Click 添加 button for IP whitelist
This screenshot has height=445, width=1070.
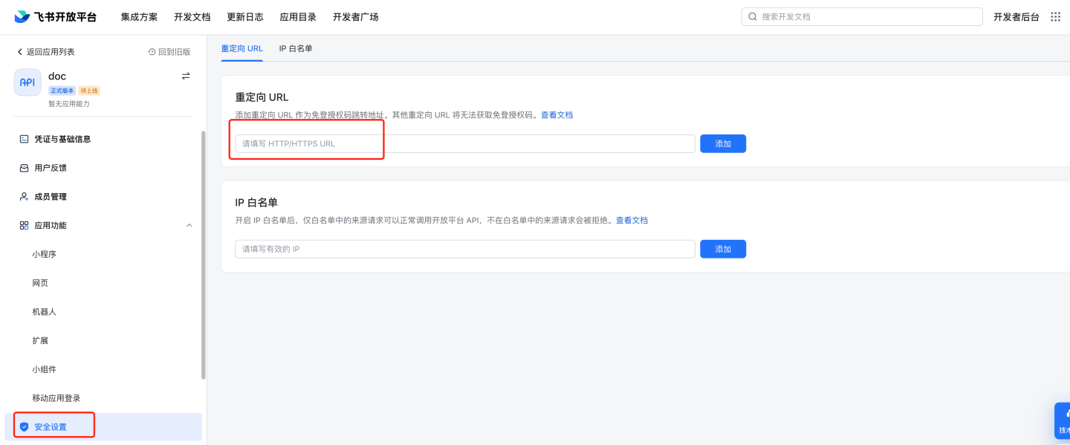pos(722,249)
